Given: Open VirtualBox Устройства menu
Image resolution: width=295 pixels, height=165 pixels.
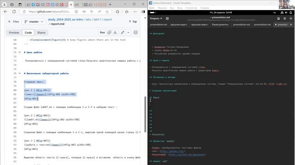Looking at the screenshot, I should 191,8.
